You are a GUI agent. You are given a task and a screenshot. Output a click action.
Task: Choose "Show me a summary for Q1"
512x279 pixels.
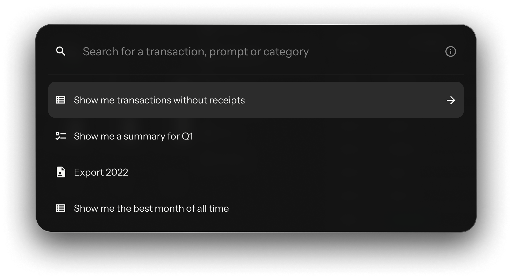tap(133, 136)
